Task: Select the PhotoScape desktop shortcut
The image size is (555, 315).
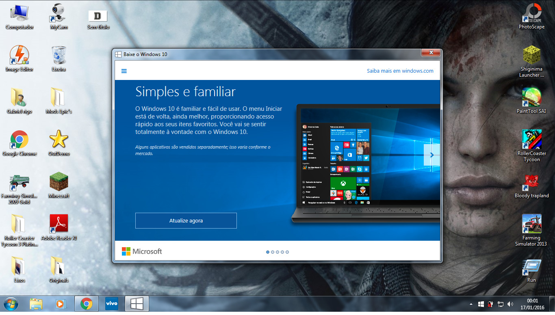Action: point(531,17)
